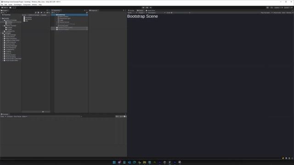
Task: Open the Edit menu
Action: click(x=6, y=5)
